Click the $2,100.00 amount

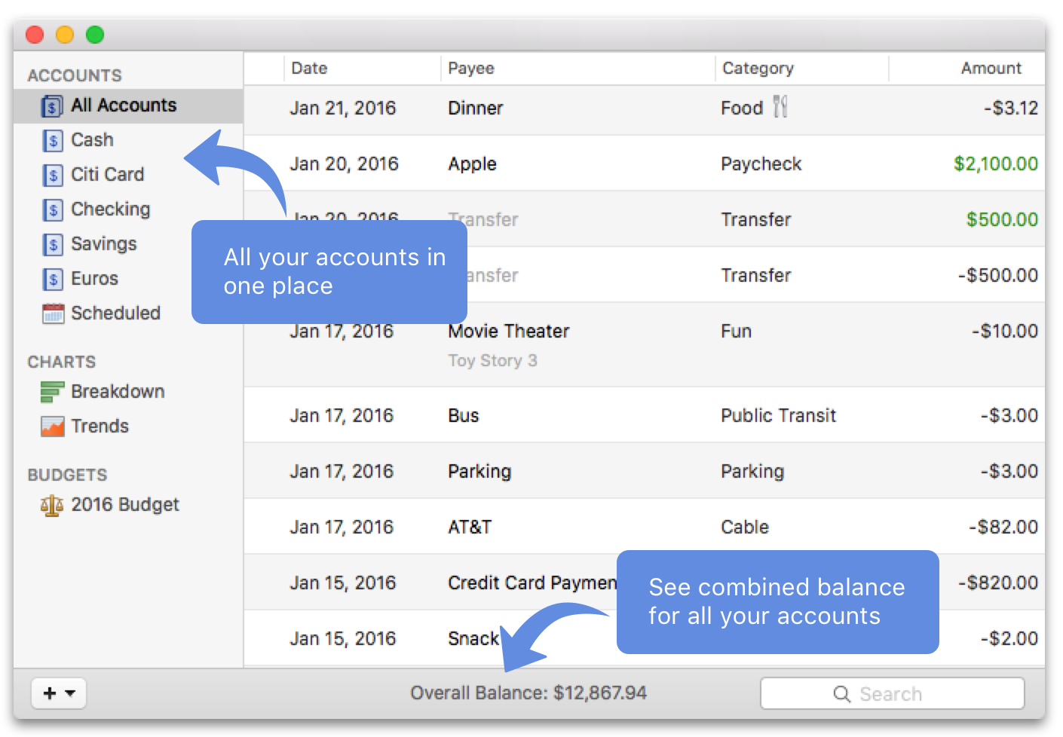pyautogui.click(x=995, y=164)
